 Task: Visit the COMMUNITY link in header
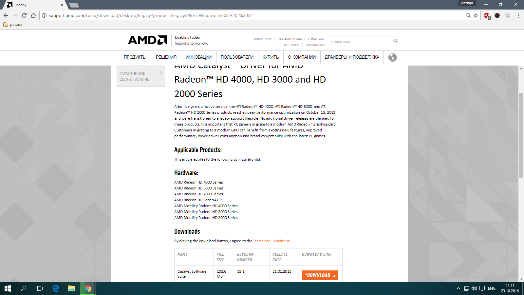click(263, 39)
